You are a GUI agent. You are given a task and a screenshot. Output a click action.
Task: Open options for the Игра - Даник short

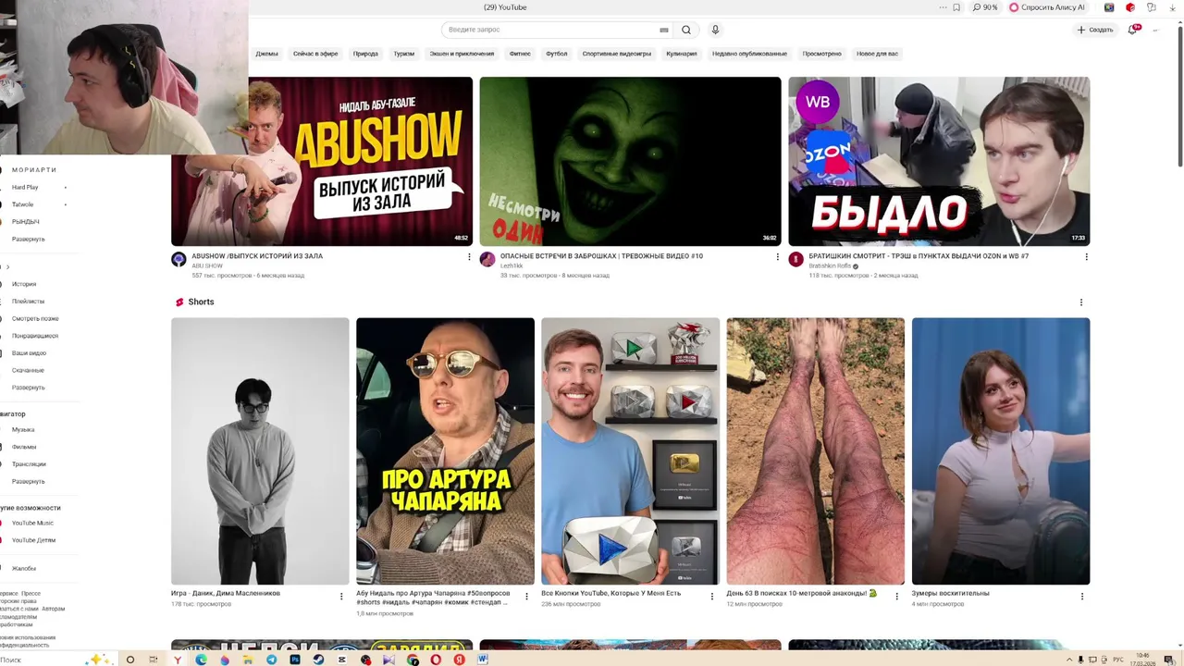tap(341, 597)
